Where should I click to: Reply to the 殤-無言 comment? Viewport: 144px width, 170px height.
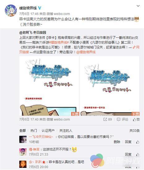coord(128,154)
